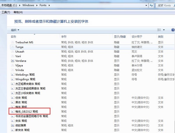This screenshot has height=133, width=175.
Task: Open the 帮助(H) menu
Action: [x=18, y=12]
